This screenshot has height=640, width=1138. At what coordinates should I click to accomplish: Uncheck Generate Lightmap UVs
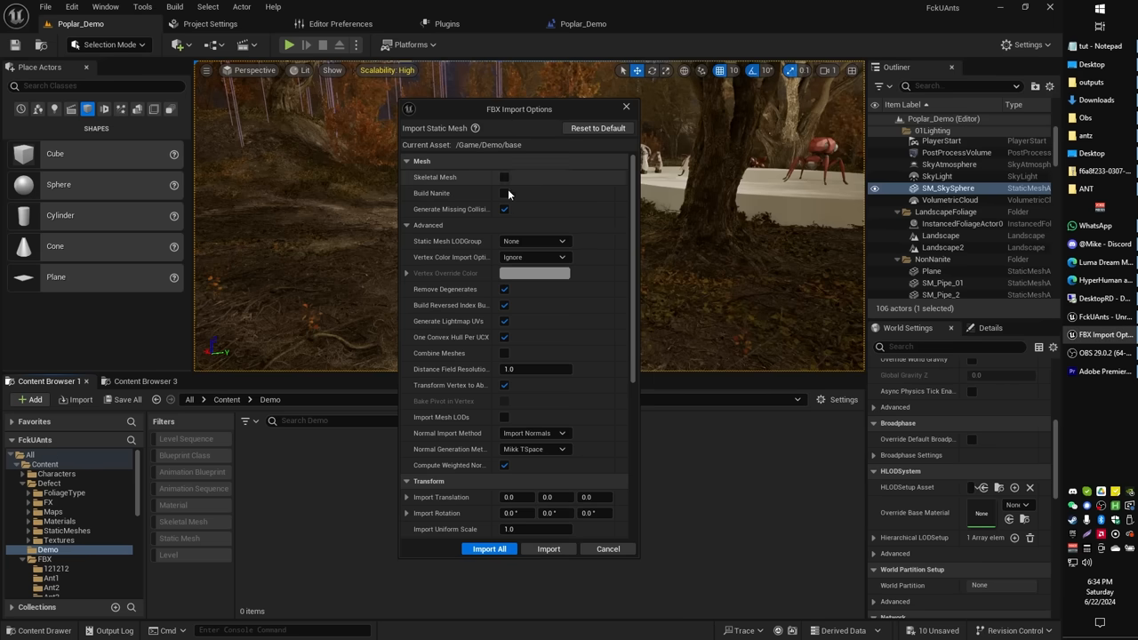504,321
